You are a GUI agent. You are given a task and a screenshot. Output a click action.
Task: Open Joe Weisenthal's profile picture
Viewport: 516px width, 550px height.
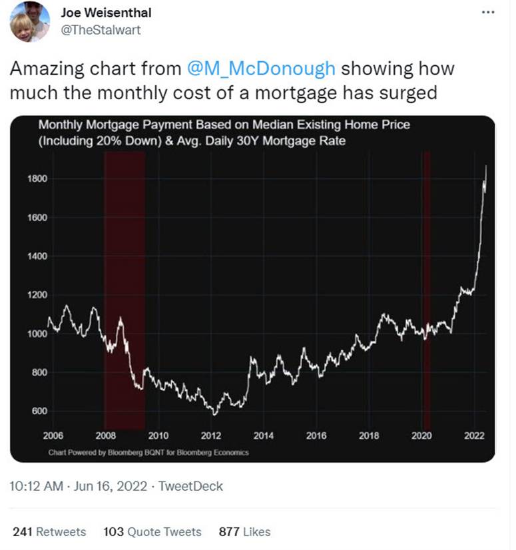pos(30,22)
